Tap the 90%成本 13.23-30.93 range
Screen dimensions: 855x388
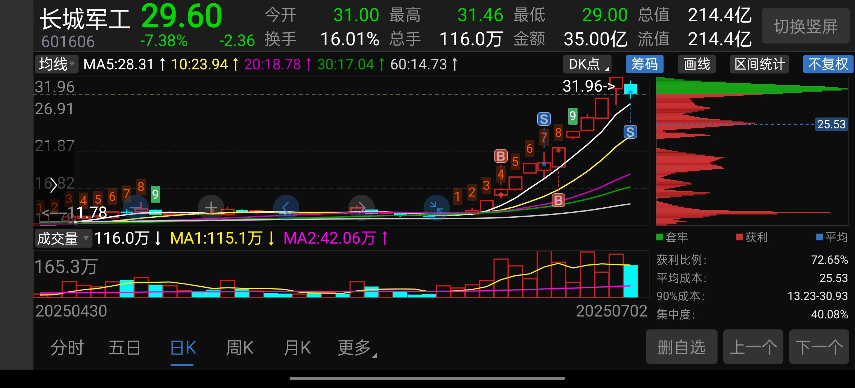pos(818,296)
